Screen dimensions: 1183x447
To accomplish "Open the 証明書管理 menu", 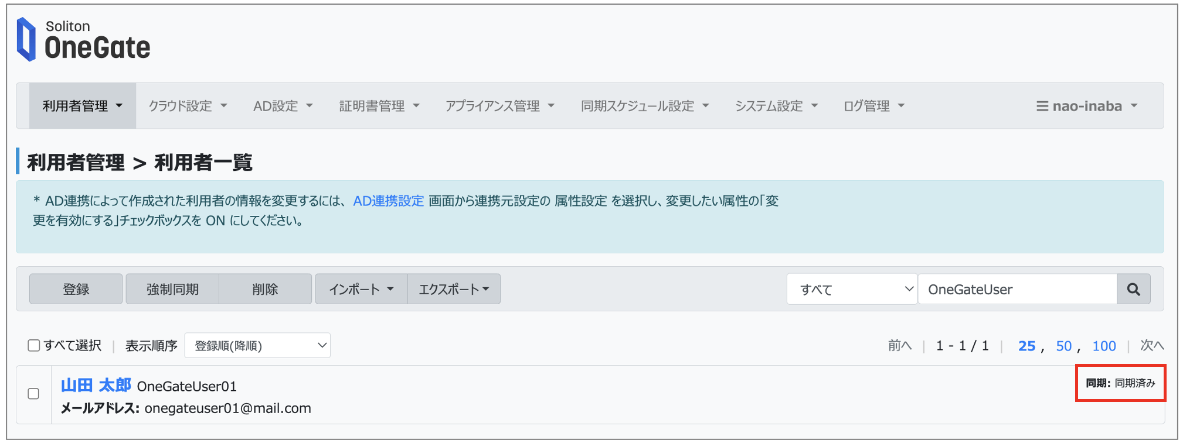I will point(379,106).
